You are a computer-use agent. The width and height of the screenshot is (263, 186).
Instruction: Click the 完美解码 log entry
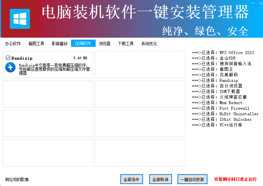215,75
